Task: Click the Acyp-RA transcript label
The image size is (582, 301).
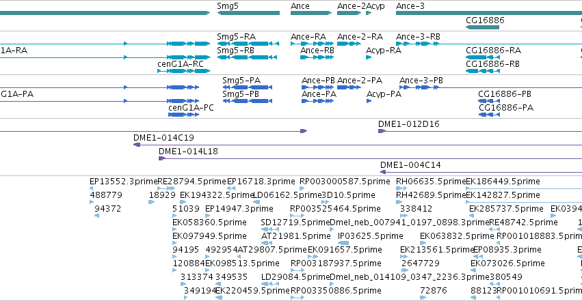Action: tap(384, 51)
